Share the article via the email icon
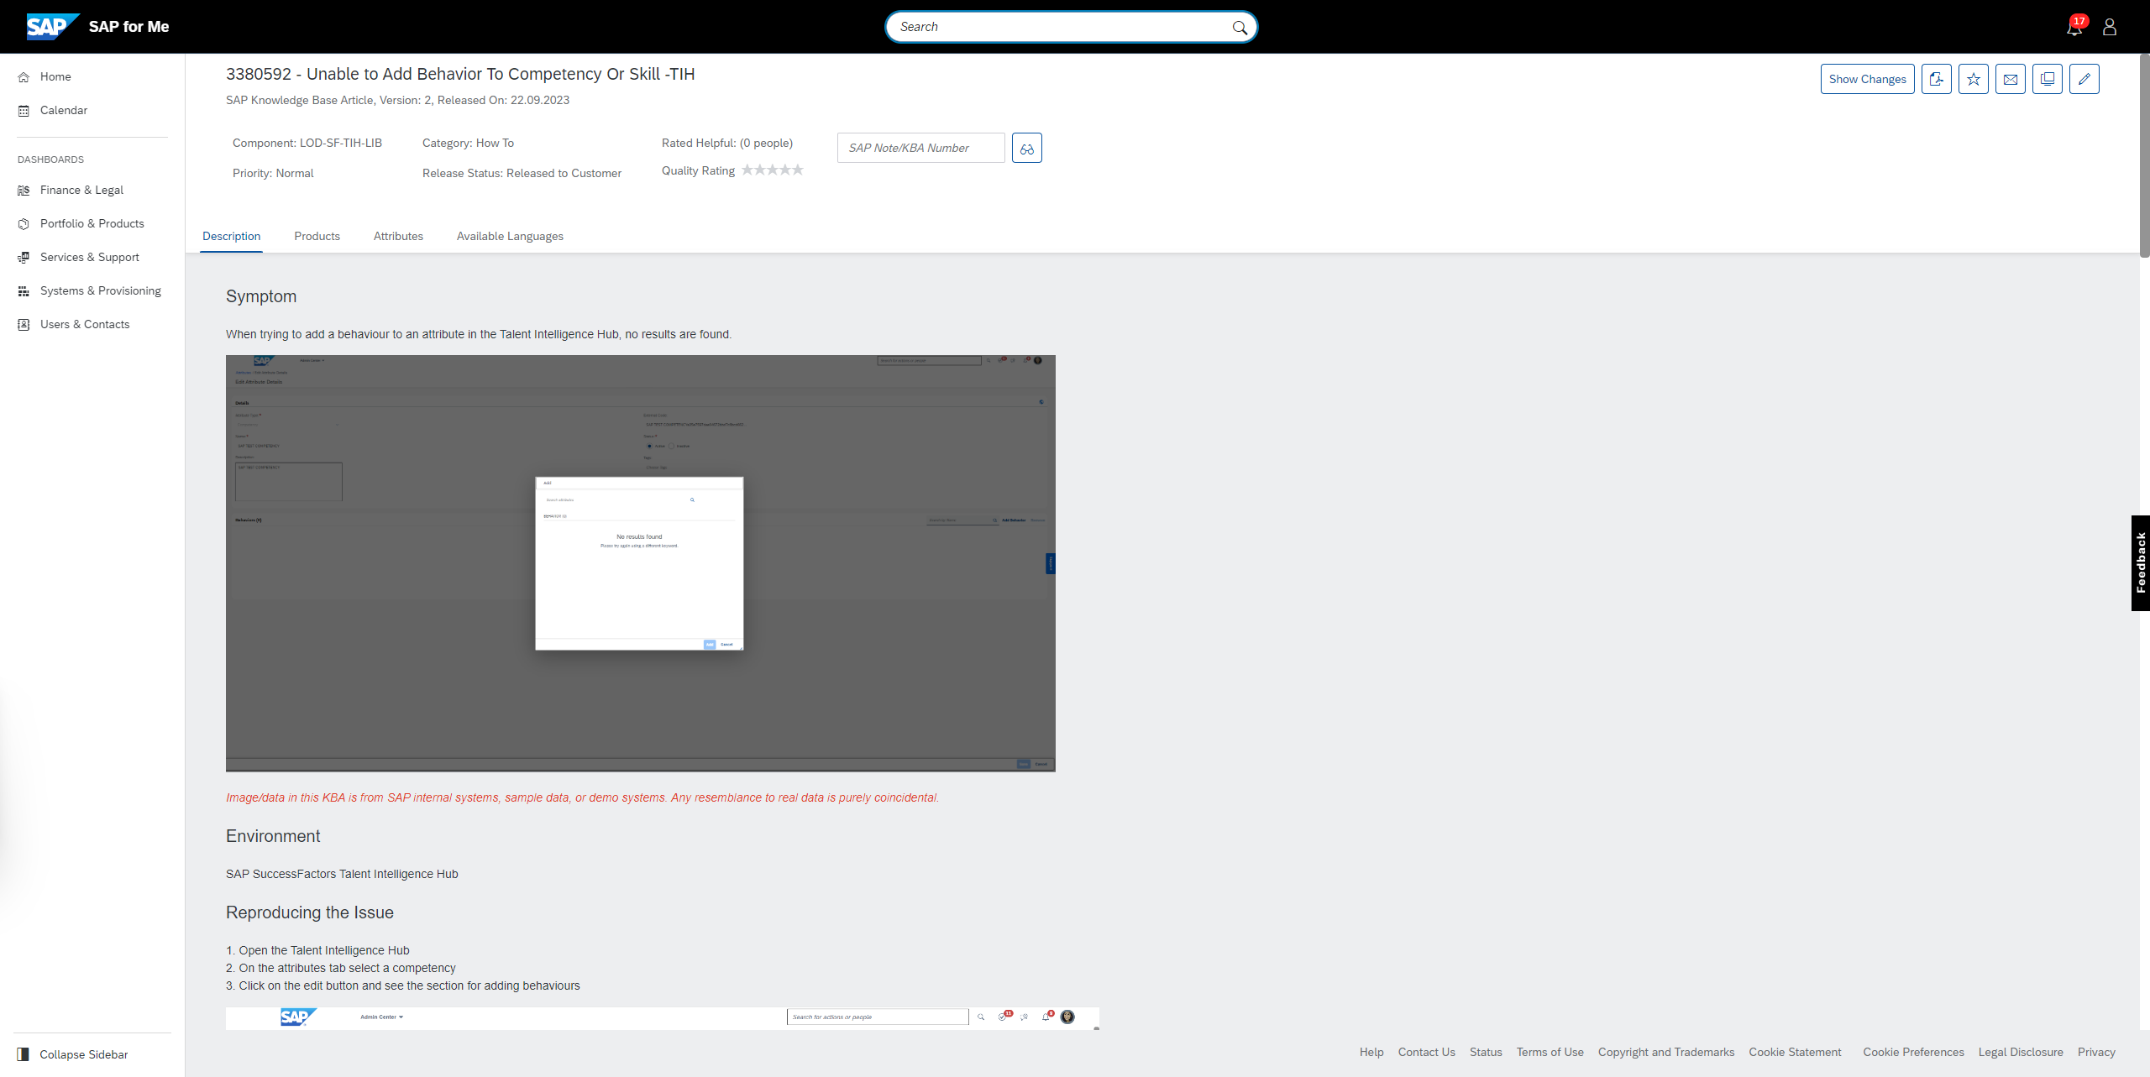The height and width of the screenshot is (1077, 2150). tap(2011, 79)
